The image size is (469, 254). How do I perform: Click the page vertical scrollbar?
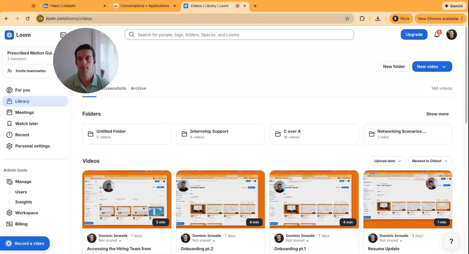click(466, 75)
